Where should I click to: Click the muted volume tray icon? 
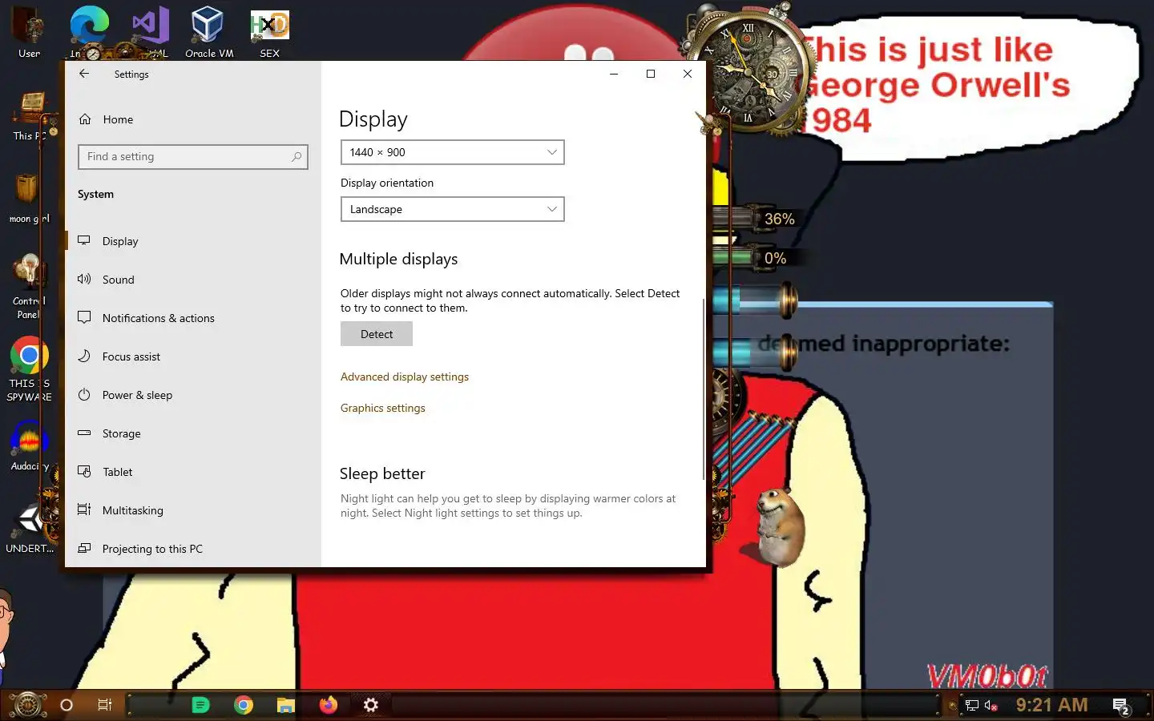pyautogui.click(x=991, y=706)
